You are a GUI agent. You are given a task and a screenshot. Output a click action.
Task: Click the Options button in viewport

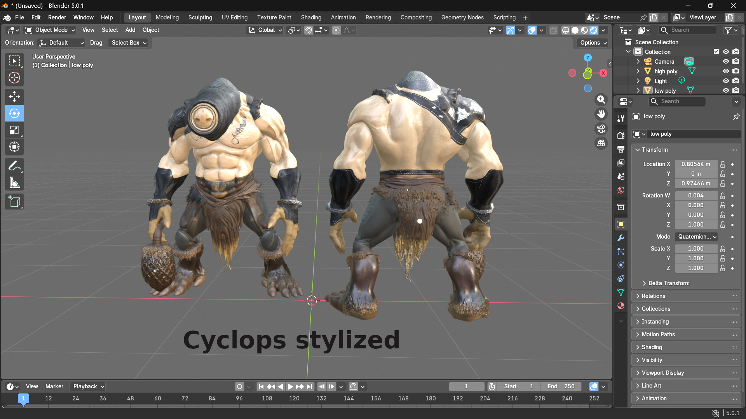593,43
